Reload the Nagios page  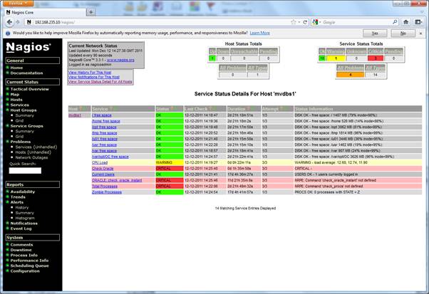click(305, 22)
